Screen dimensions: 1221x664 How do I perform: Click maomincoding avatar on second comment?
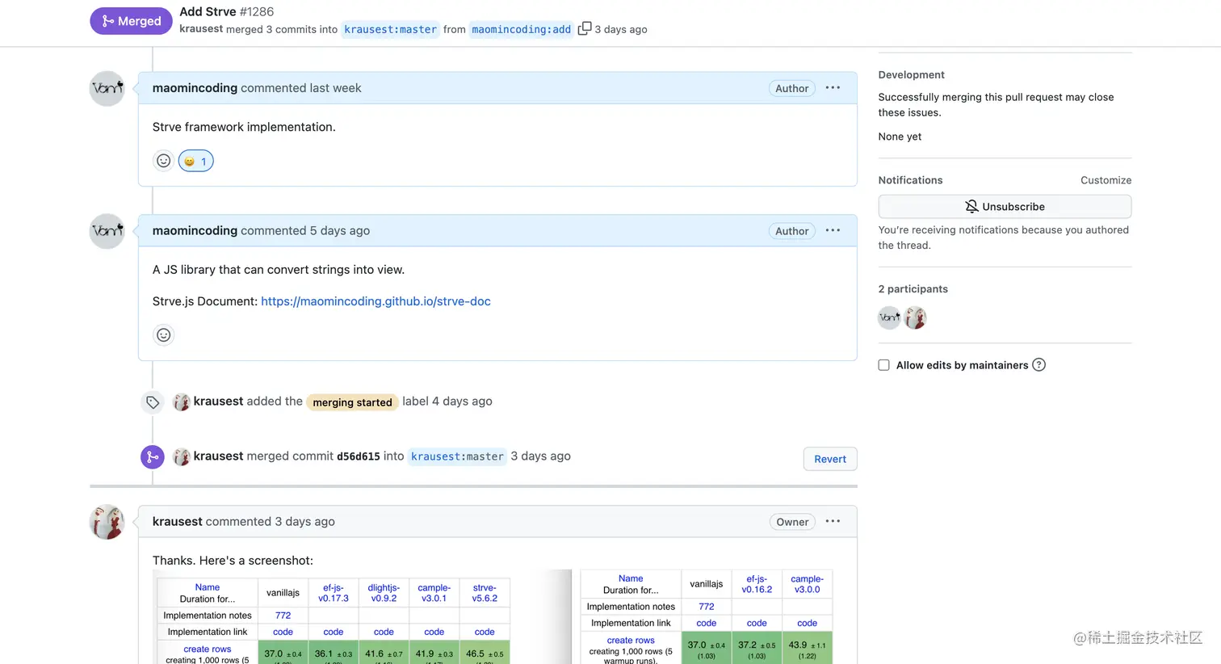[x=107, y=231]
